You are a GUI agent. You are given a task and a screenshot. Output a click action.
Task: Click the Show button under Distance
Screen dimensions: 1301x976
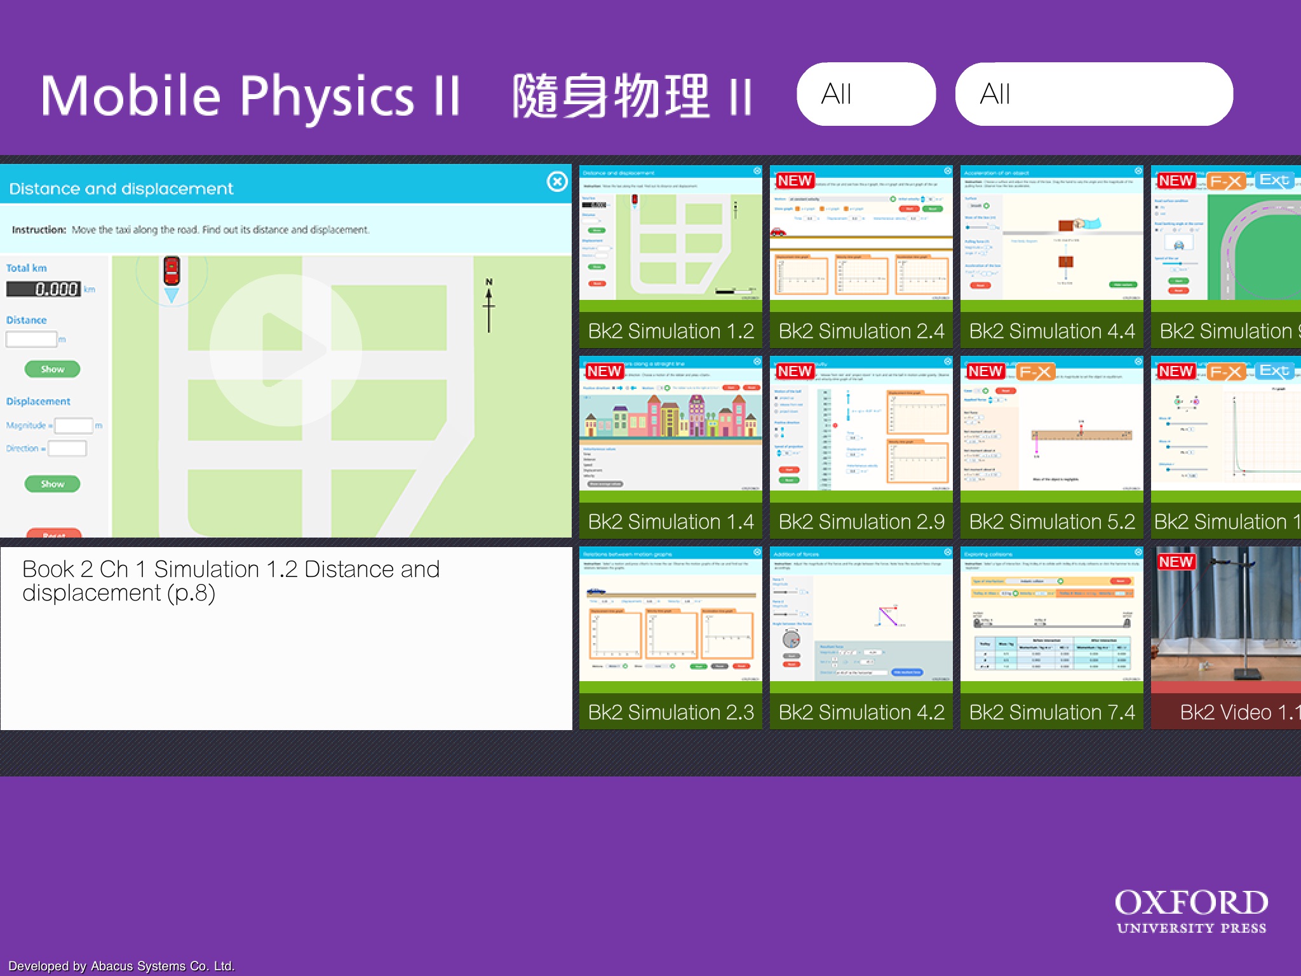(x=52, y=369)
